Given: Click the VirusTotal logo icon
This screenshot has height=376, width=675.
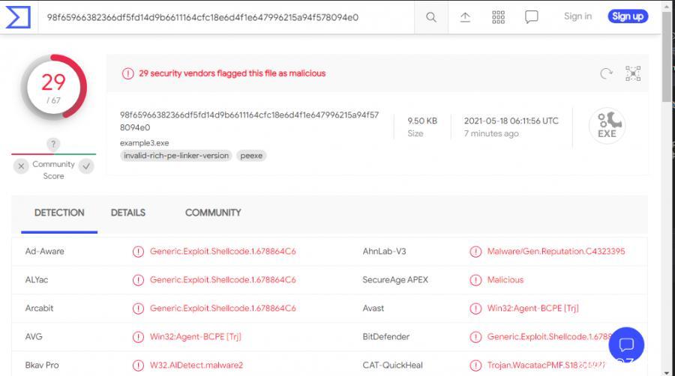Looking at the screenshot, I should tap(17, 16).
